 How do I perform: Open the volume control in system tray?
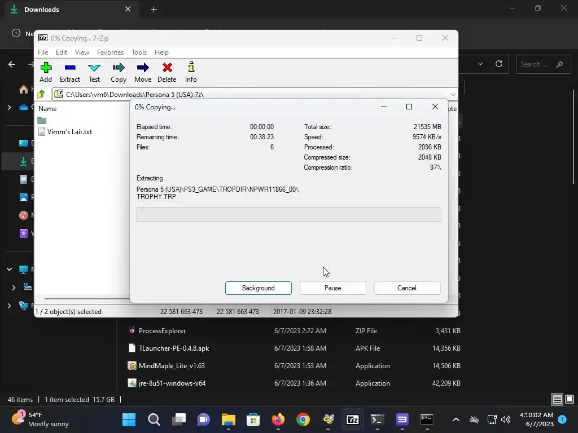[506, 419]
